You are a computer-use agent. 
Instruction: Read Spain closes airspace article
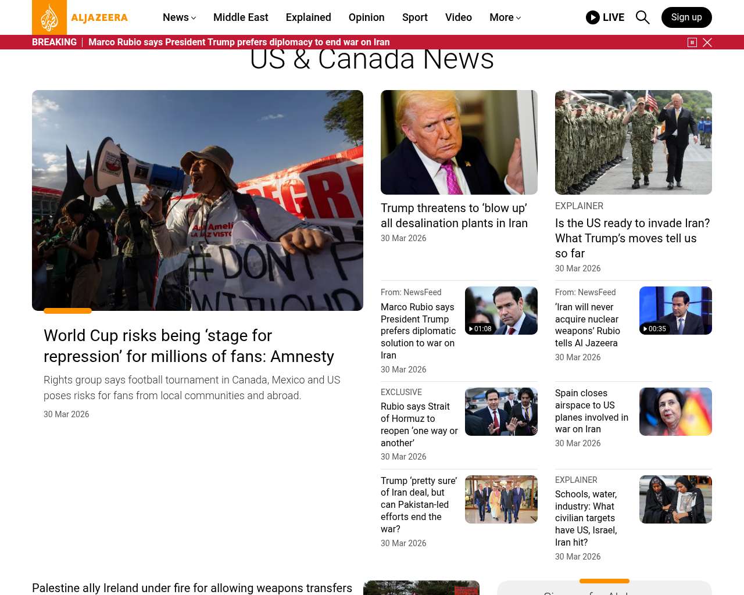click(x=592, y=411)
